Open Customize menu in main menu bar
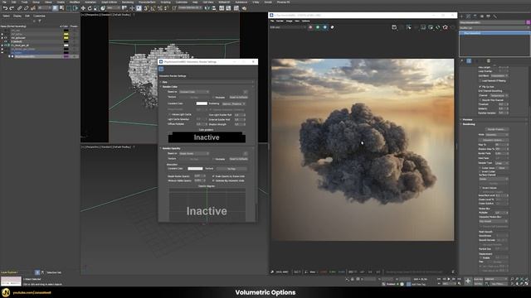Viewport: 531px width, 298px height. [182, 2]
